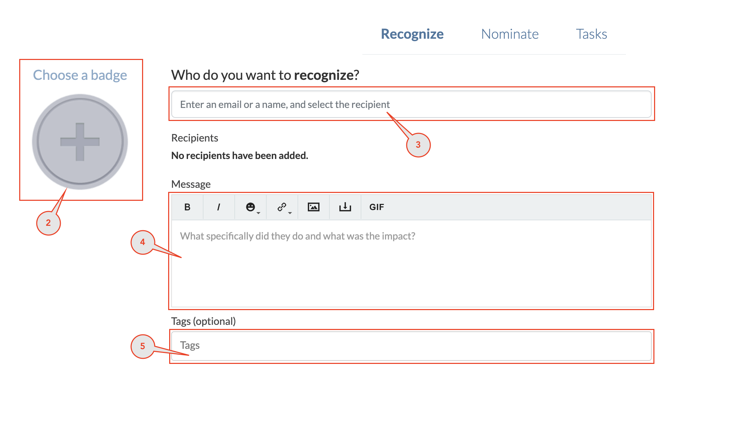Attach a file with the download icon
Image resolution: width=733 pixels, height=429 pixels.
tap(345, 207)
